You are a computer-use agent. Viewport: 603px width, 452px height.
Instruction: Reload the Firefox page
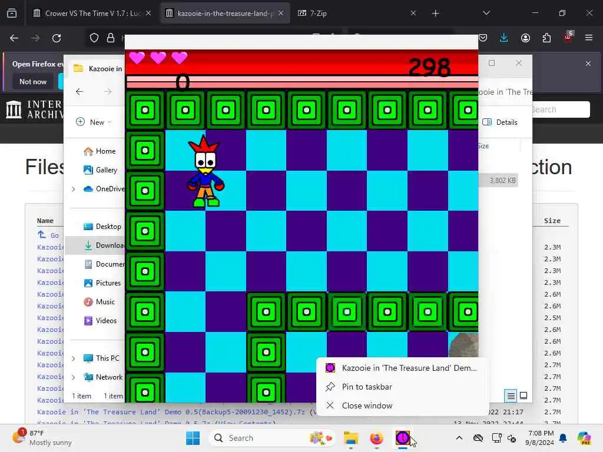click(57, 38)
